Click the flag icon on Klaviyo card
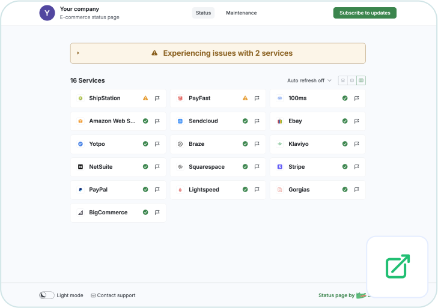The image size is (438, 308). [x=357, y=144]
